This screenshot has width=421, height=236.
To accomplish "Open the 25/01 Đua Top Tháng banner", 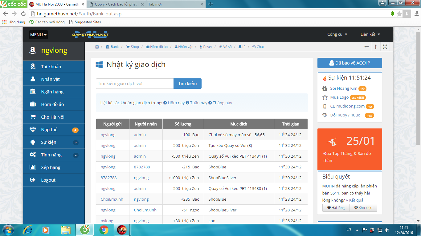I will click(350, 149).
